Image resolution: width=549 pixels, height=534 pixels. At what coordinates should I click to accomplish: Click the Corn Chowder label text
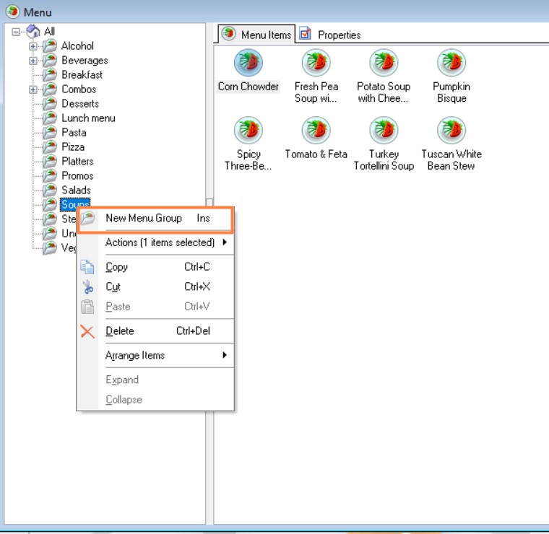(248, 87)
